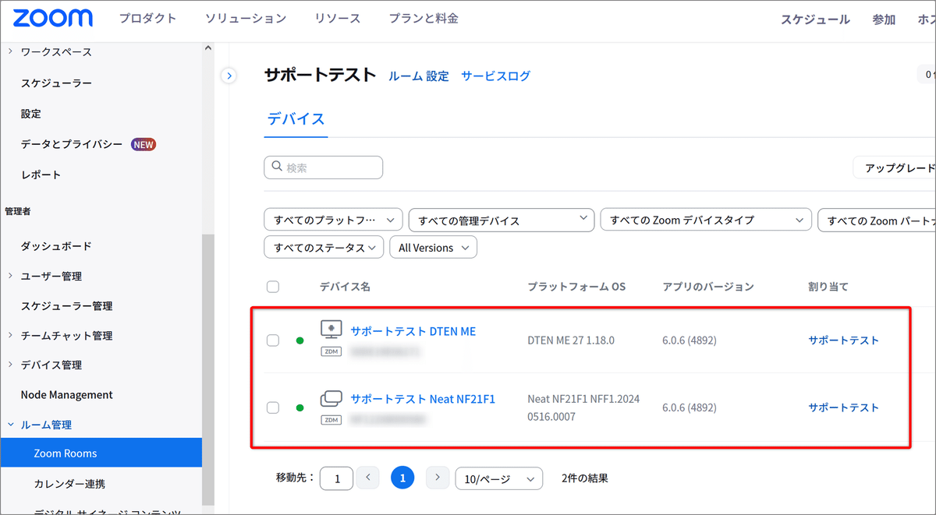Click サポートテスト assignment link in DTEN ME row
The width and height of the screenshot is (936, 515).
click(x=843, y=340)
